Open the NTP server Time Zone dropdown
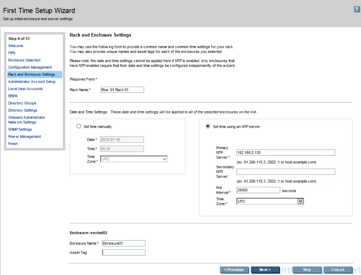Viewport: 361px width, 275px height. click(x=300, y=201)
